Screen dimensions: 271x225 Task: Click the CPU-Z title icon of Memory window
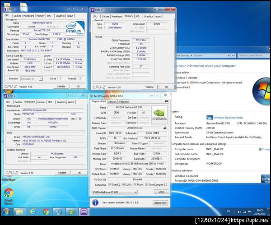[93, 10]
